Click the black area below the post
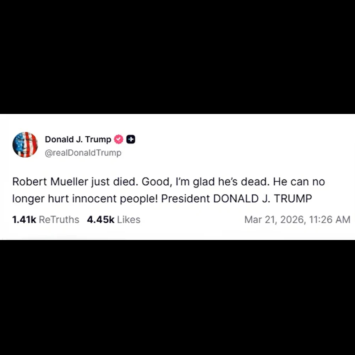This screenshot has height=355, width=355. coord(177,298)
